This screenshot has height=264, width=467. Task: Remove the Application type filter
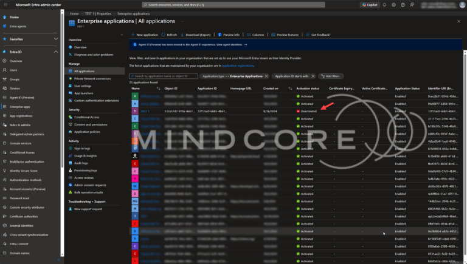pyautogui.click(x=266, y=76)
